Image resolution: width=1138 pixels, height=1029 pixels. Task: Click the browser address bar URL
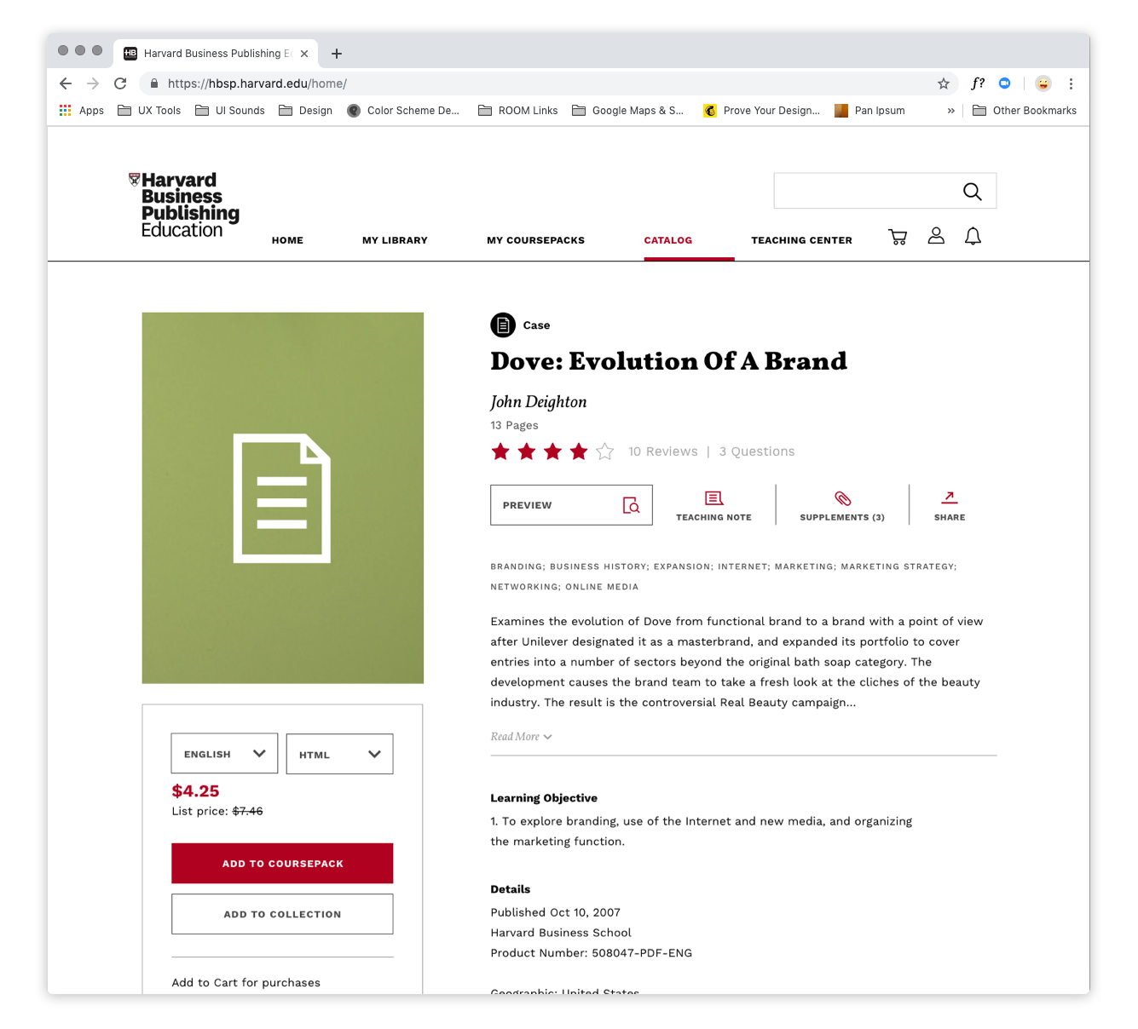(x=257, y=83)
